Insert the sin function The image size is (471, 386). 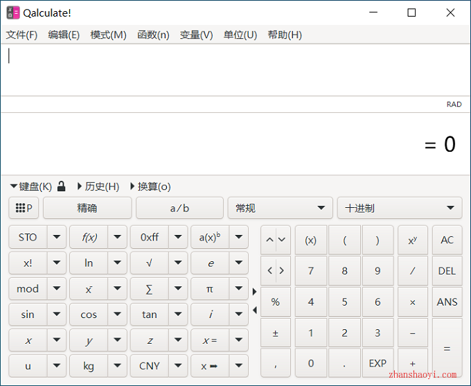[28, 315]
